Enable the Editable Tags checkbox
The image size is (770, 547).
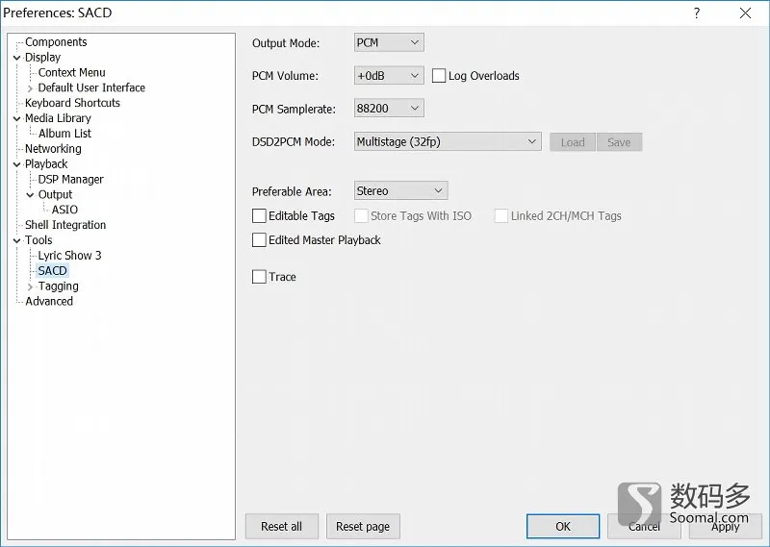[x=259, y=216]
